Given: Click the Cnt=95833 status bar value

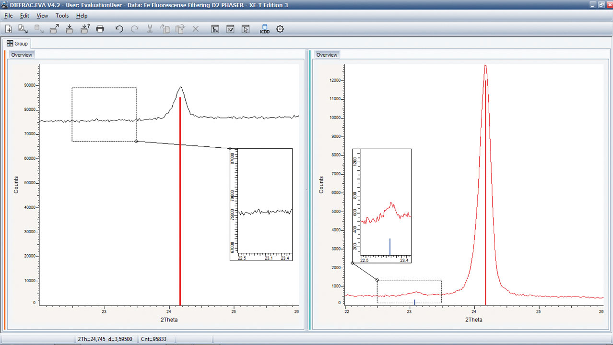Looking at the screenshot, I should tap(154, 339).
